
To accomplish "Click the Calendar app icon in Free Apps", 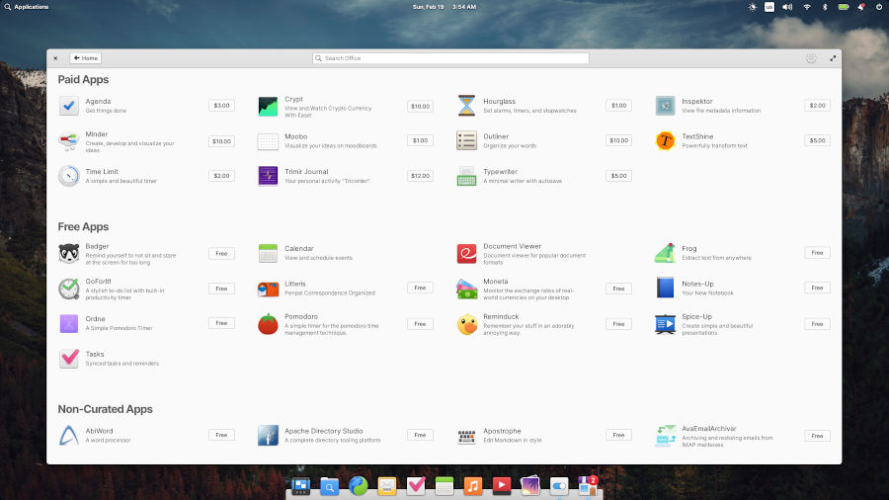I will pyautogui.click(x=268, y=253).
